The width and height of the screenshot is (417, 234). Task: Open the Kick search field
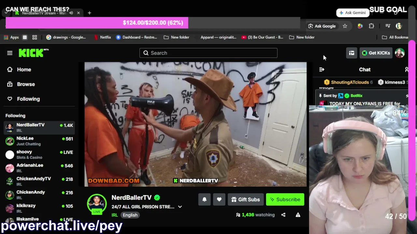pos(208,53)
